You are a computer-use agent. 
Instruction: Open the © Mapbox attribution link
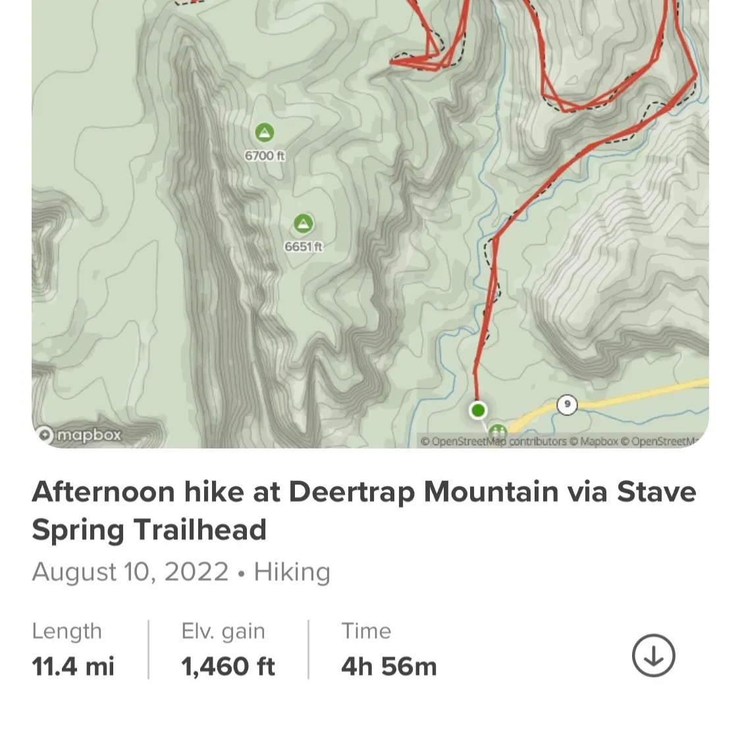[594, 441]
